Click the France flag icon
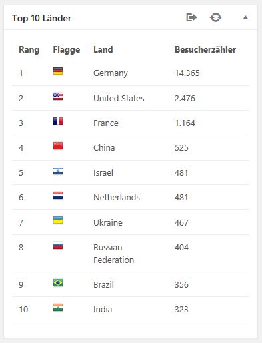The width and height of the screenshot is (262, 343). pos(58,121)
